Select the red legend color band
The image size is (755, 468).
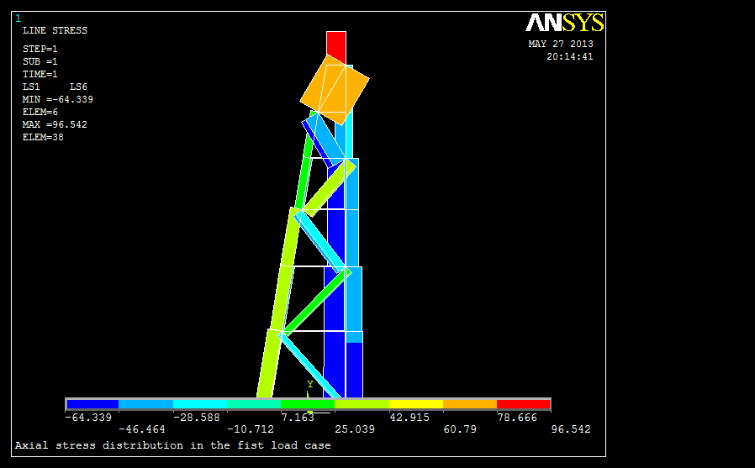[523, 404]
